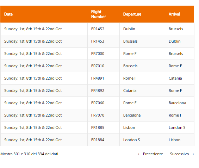This screenshot has height=168, width=199.
Task: Open the Precedente previous page link
Action: 150,154
